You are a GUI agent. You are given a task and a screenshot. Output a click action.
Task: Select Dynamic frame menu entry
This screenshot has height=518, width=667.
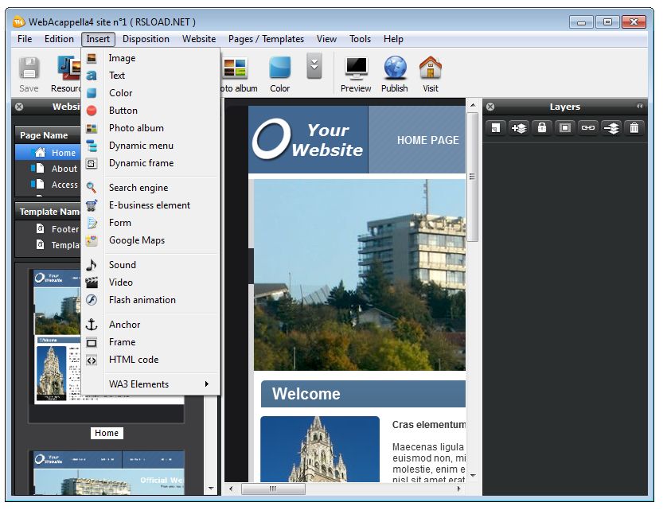point(151,163)
